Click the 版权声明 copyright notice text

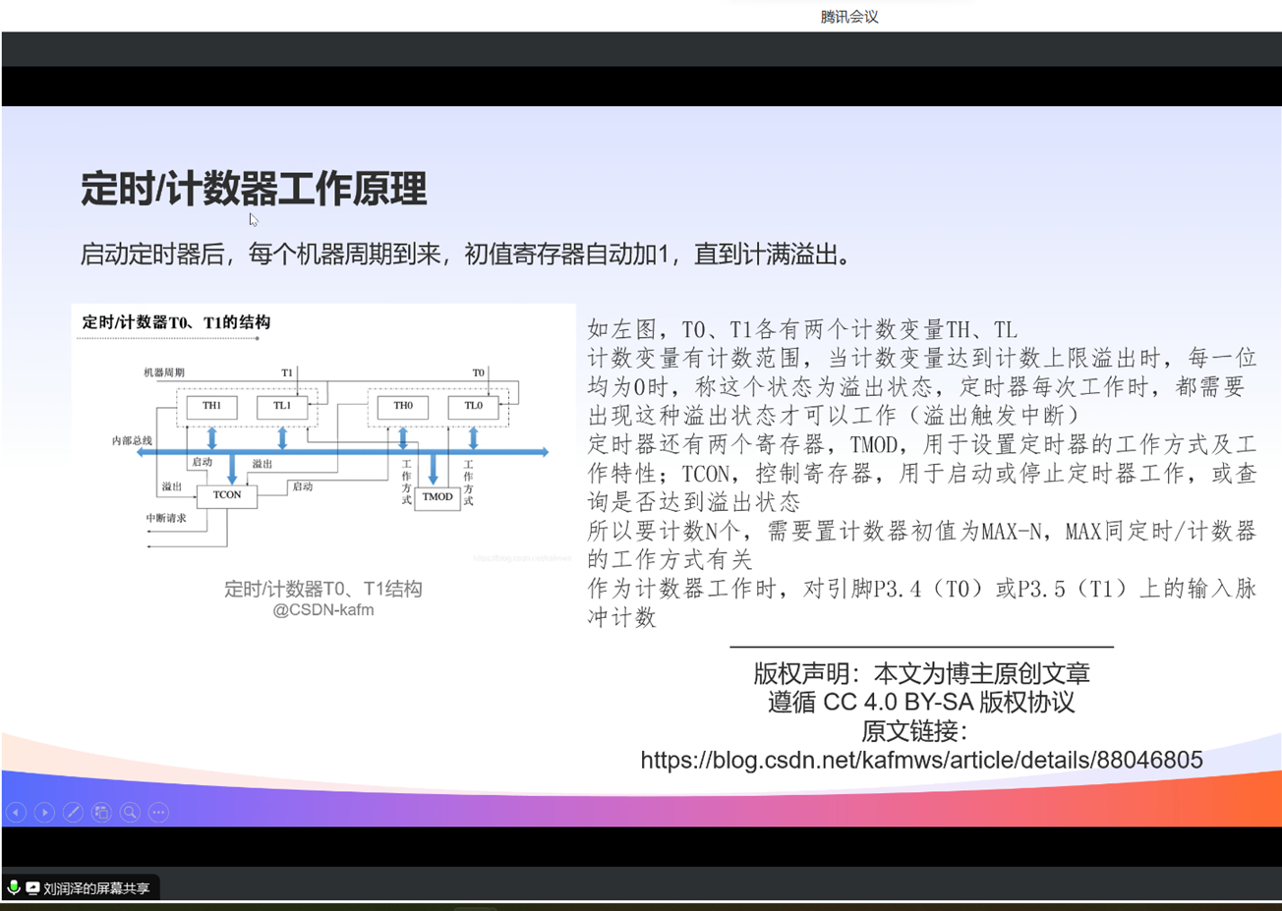tap(921, 673)
